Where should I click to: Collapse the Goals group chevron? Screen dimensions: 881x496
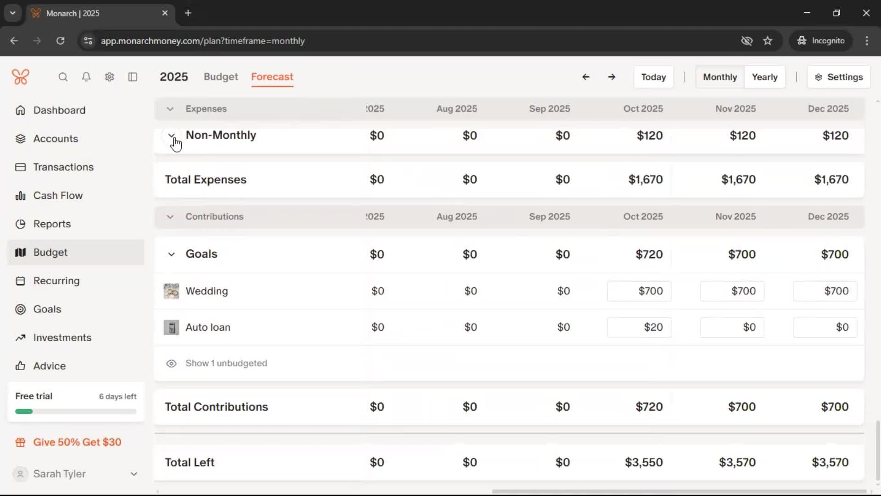point(171,254)
